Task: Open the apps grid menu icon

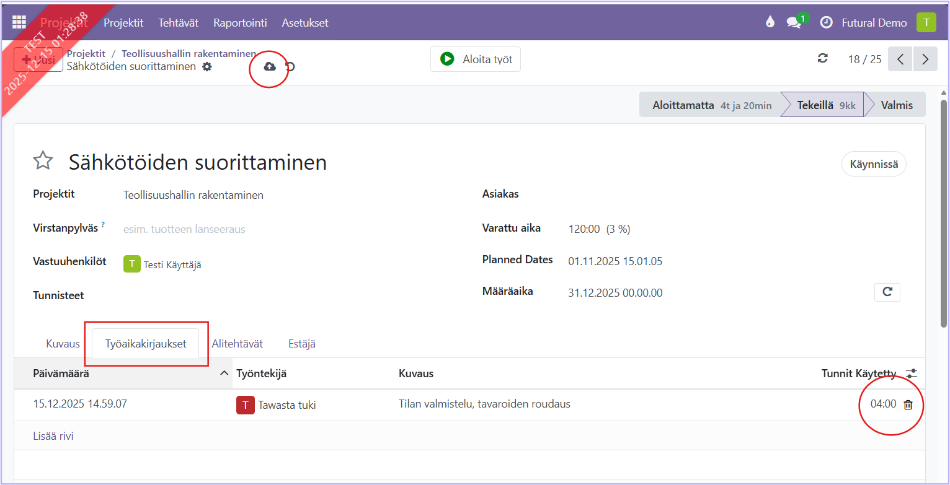Action: click(19, 22)
